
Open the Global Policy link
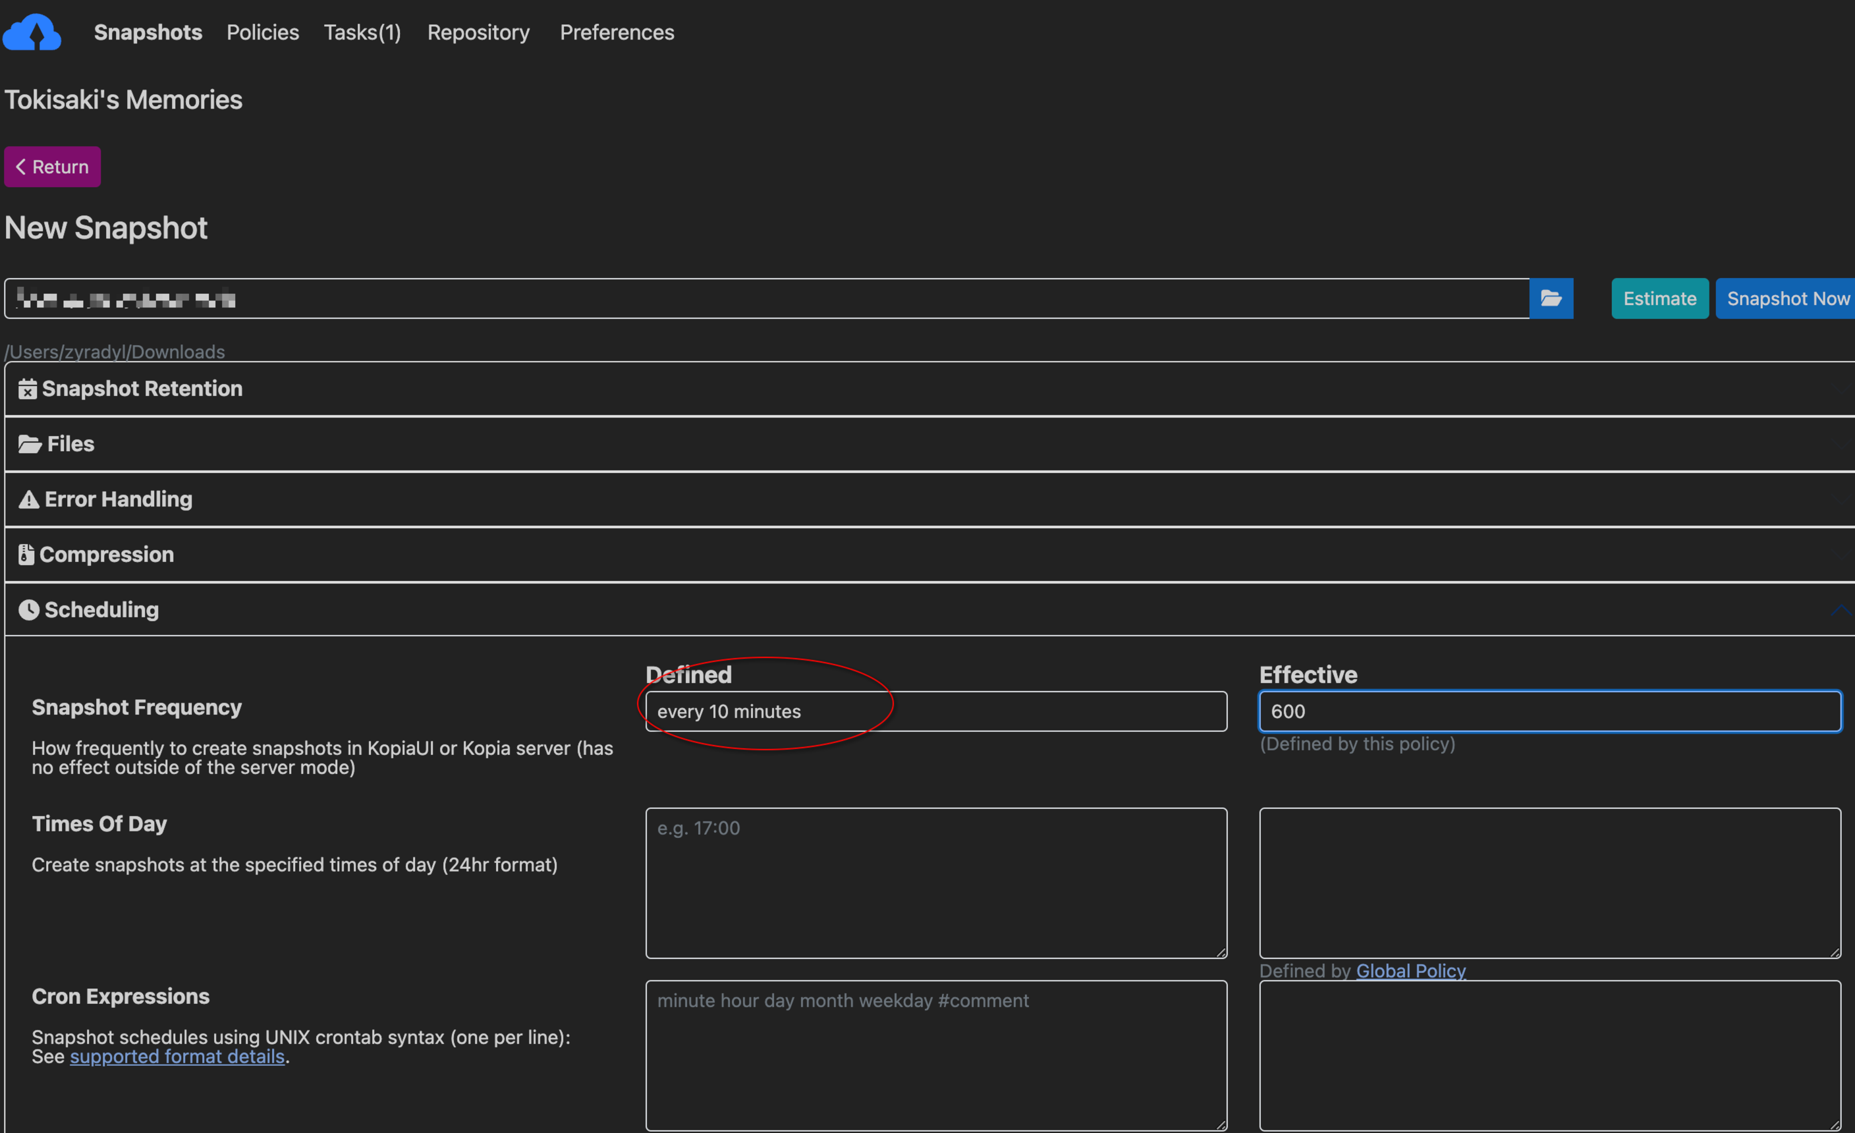click(x=1410, y=970)
